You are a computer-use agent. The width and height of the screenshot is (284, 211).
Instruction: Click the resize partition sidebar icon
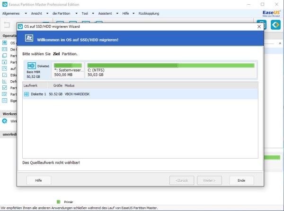[5, 49]
